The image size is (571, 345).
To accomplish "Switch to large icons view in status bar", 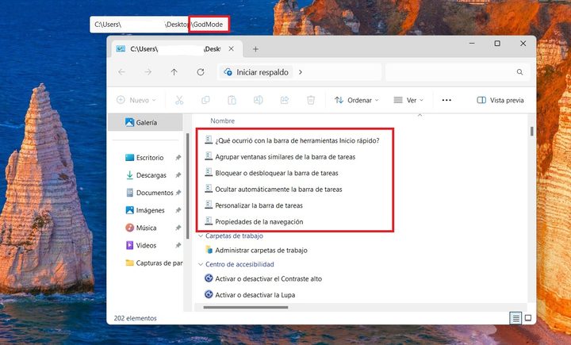I will [x=528, y=318].
